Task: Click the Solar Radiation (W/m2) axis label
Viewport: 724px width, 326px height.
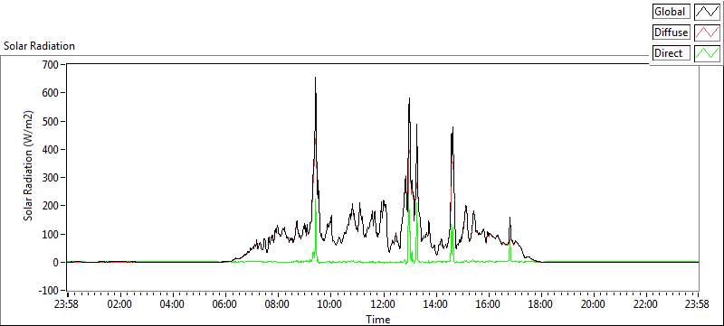Action: click(28, 165)
